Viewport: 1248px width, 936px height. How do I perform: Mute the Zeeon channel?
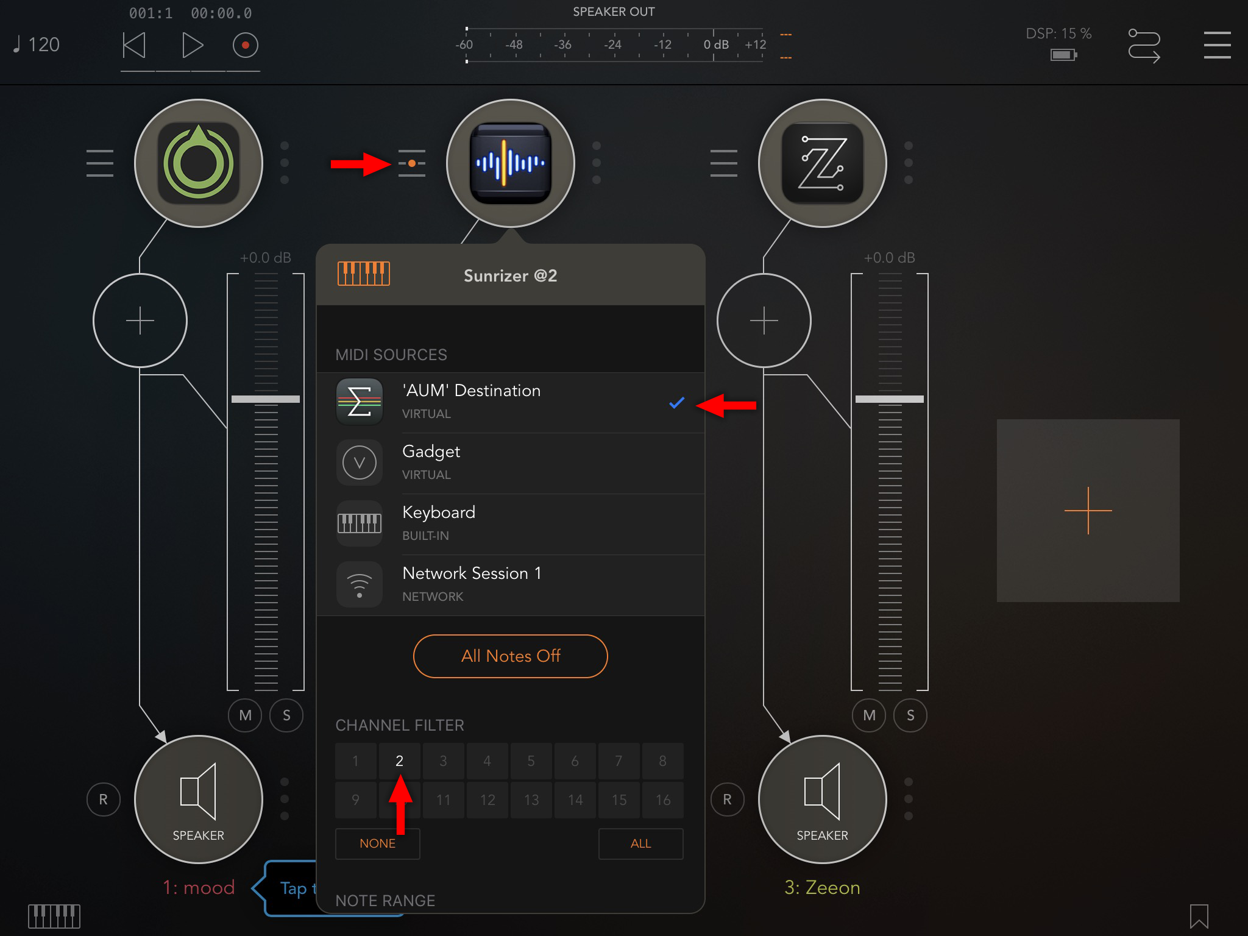pyautogui.click(x=869, y=715)
